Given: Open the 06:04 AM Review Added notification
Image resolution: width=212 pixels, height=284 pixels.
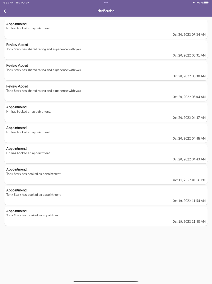Looking at the screenshot, I should [x=106, y=92].
